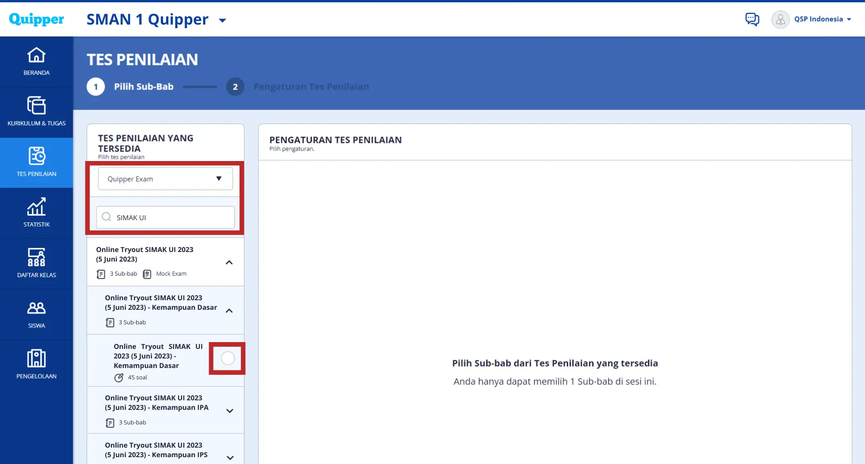Open the Beranda home icon

coord(36,55)
